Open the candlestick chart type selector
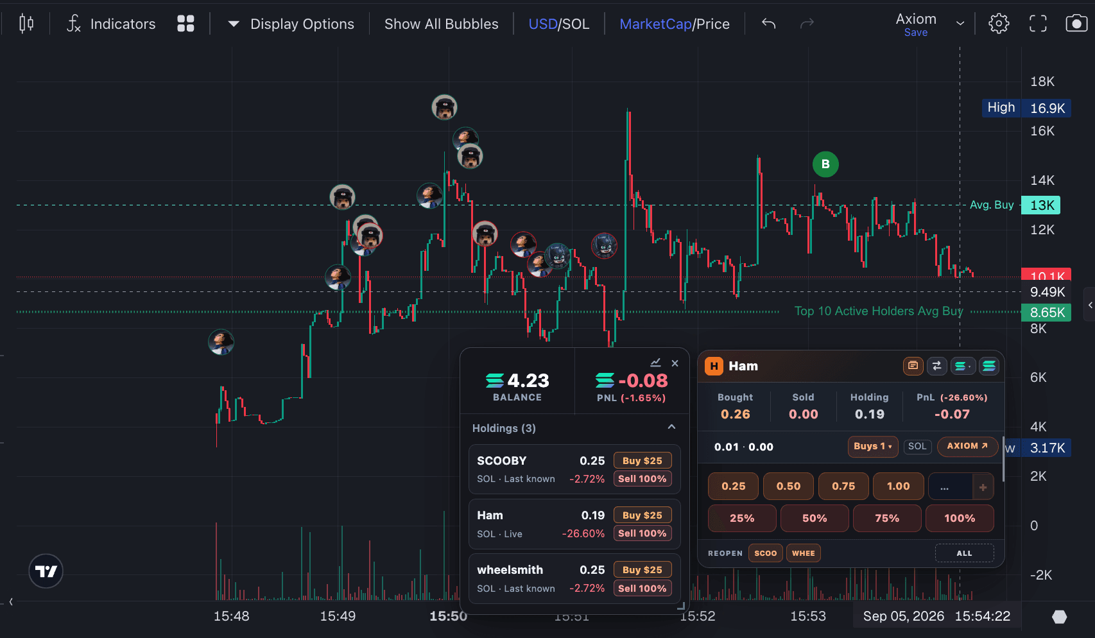This screenshot has width=1095, height=638. point(26,24)
